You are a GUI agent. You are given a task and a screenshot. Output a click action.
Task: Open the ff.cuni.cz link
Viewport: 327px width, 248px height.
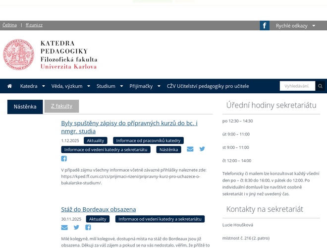(x=34, y=25)
